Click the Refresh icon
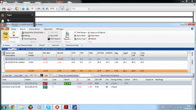 click(89, 39)
